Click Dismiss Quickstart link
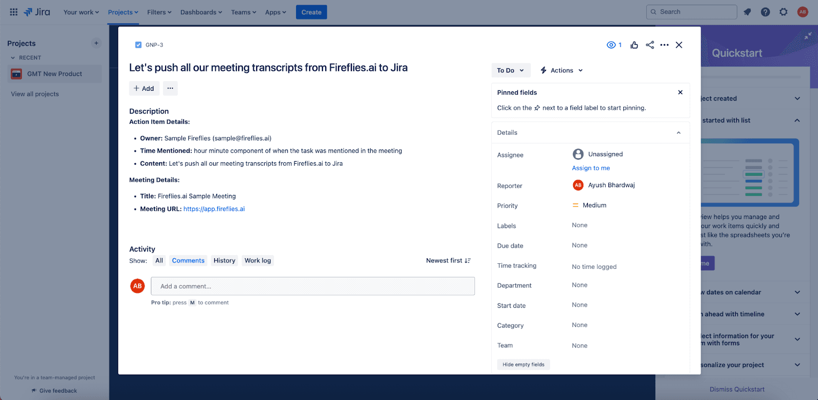The height and width of the screenshot is (400, 818). pos(737,389)
